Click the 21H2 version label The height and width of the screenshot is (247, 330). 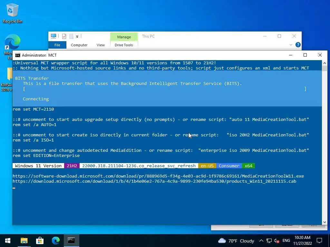click(72, 166)
